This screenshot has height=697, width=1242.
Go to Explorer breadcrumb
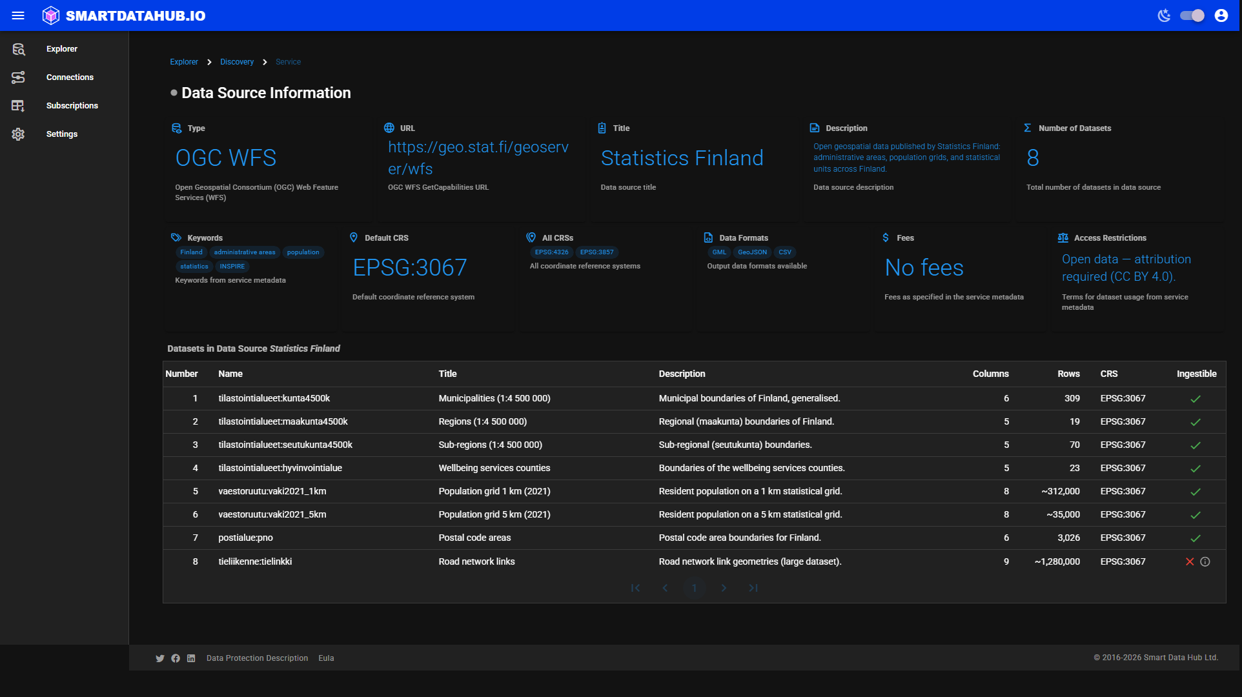[184, 62]
